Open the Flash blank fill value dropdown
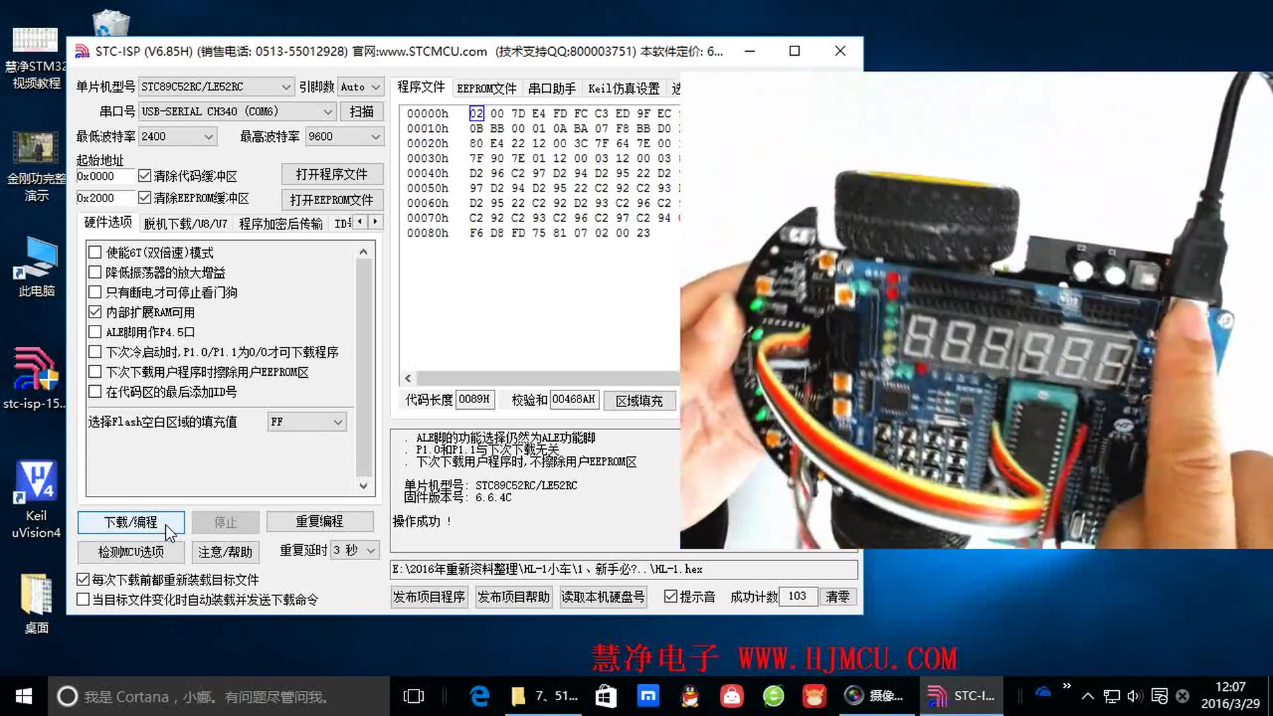Viewport: 1273px width, 716px height. [x=337, y=422]
